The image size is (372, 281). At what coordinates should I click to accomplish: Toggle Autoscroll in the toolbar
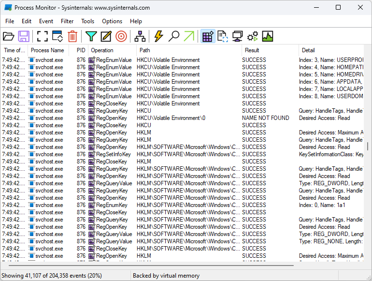57,36
